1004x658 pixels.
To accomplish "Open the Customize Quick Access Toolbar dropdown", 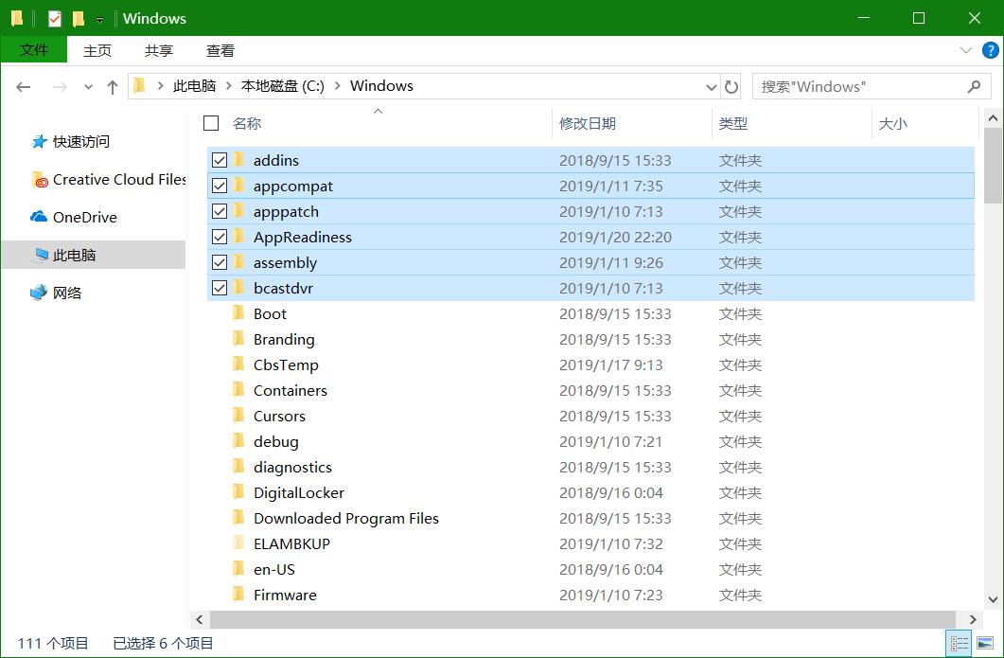I will point(98,18).
